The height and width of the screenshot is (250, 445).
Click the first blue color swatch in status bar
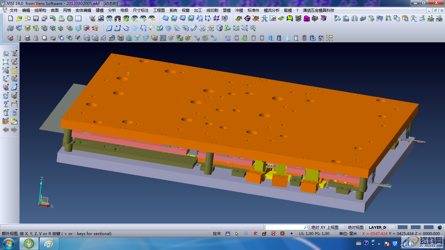pos(403,227)
